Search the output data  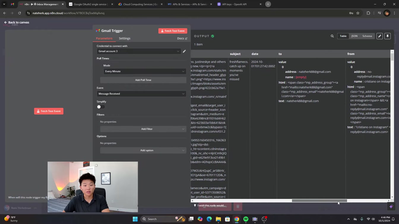pyautogui.click(x=332, y=36)
